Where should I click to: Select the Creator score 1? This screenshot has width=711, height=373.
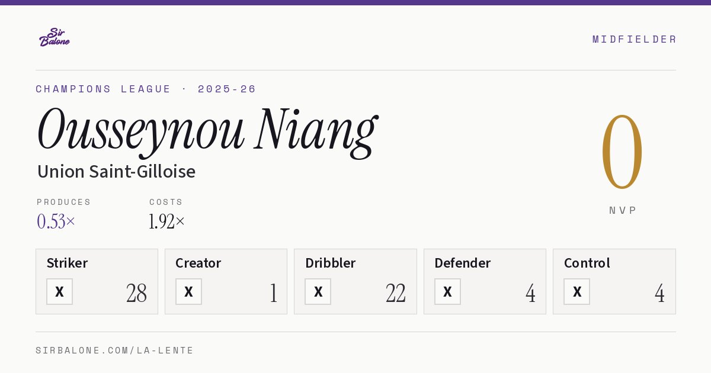273,292
